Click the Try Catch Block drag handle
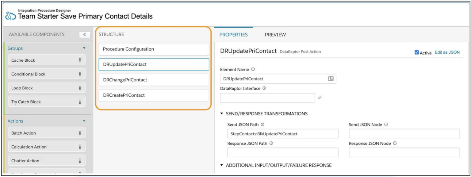471x177 pixels. point(80,102)
